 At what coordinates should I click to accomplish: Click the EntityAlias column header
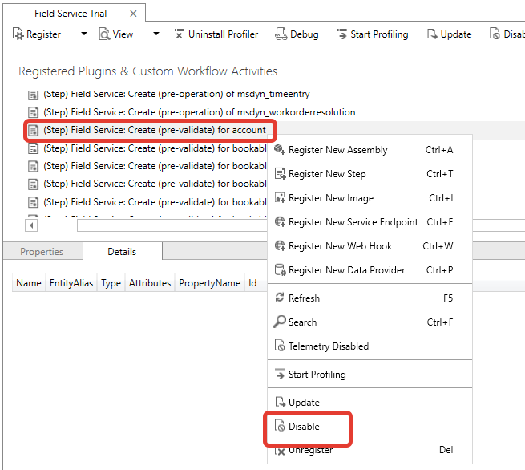tap(71, 283)
